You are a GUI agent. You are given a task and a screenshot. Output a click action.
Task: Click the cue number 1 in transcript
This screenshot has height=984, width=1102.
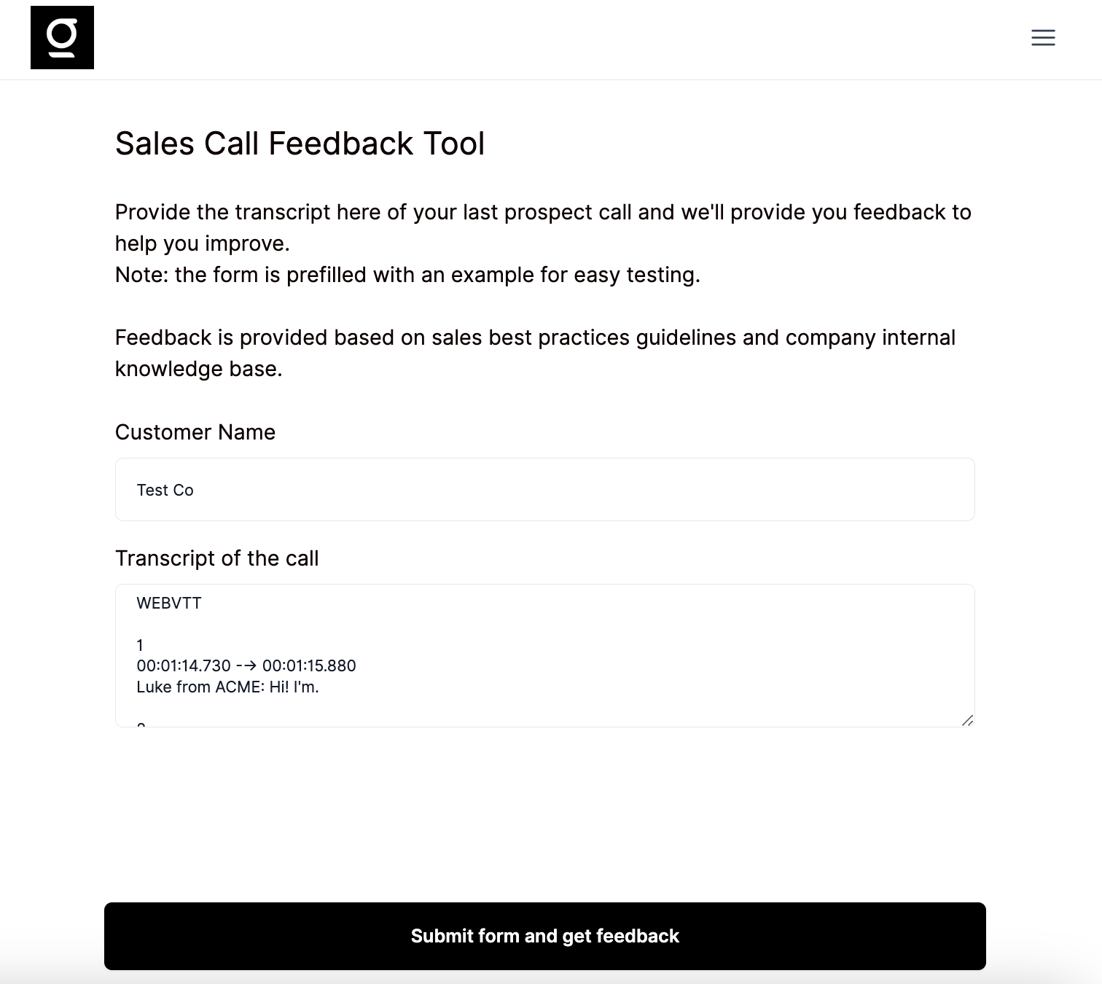(140, 646)
